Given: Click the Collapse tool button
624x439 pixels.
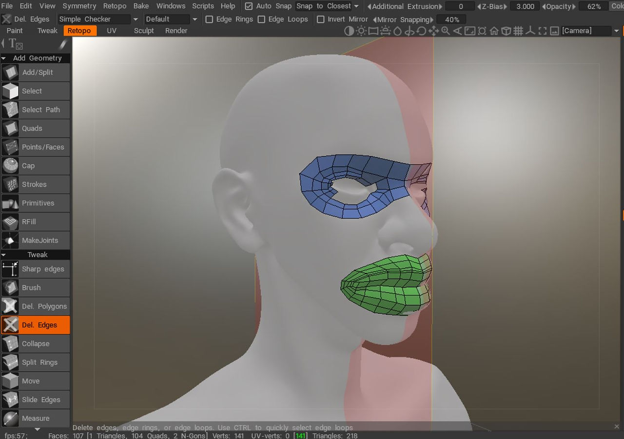Looking at the screenshot, I should coord(36,343).
